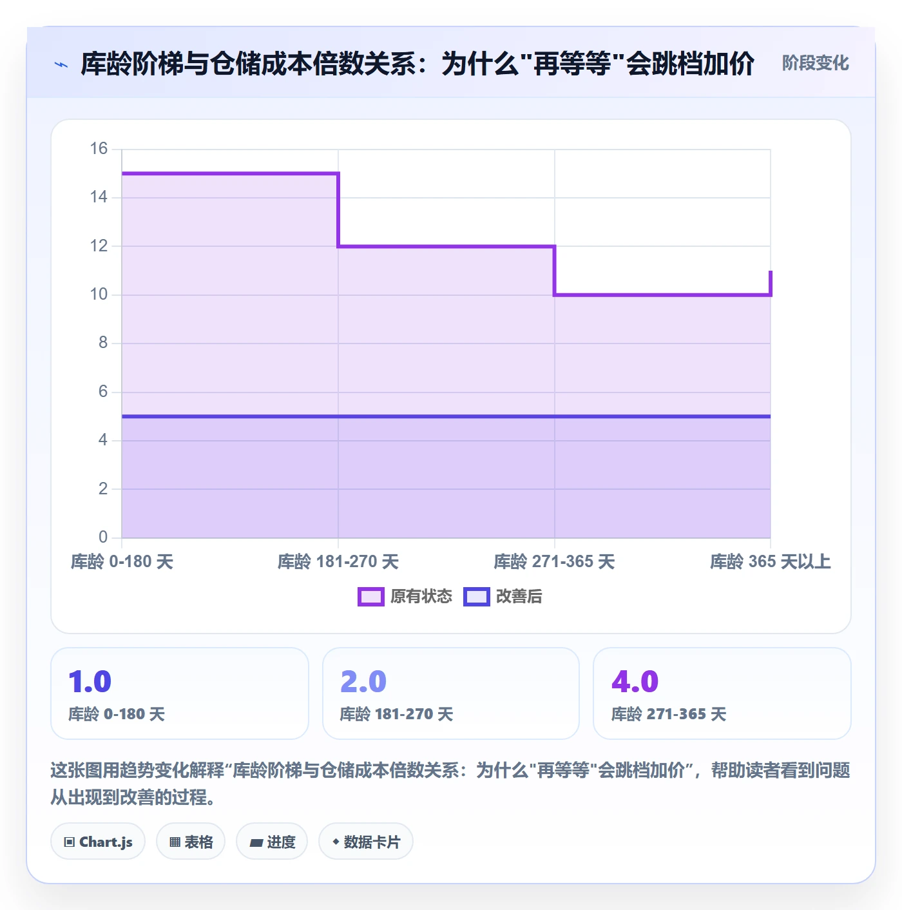Click the description paragraph starting 这张图用趋势变化
Image resolution: width=902 pixels, height=910 pixels.
pyautogui.click(x=450, y=784)
